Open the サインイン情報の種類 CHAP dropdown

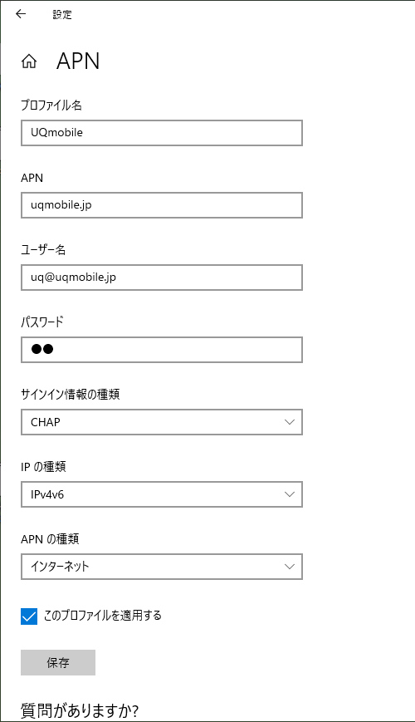(x=162, y=422)
